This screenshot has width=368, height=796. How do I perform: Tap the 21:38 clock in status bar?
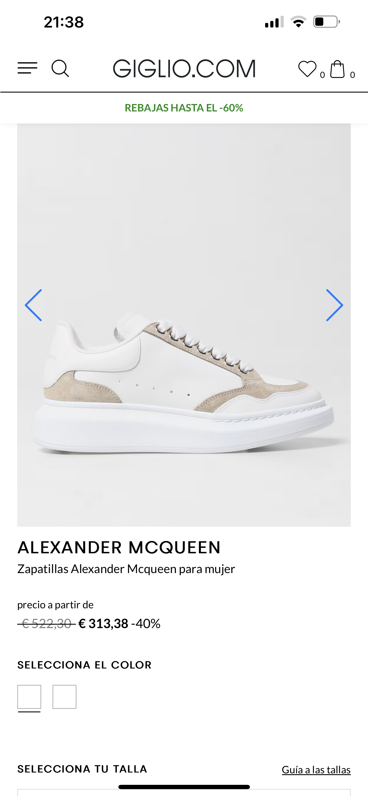[x=64, y=22]
